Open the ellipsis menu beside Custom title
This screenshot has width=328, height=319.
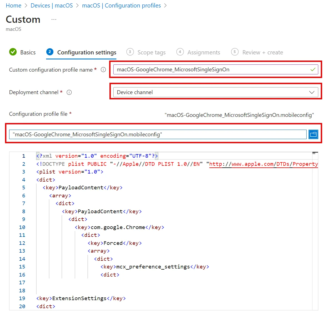pyautogui.click(x=54, y=19)
